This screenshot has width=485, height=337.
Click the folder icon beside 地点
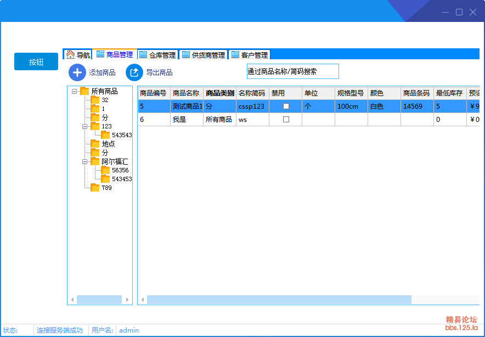click(x=95, y=144)
